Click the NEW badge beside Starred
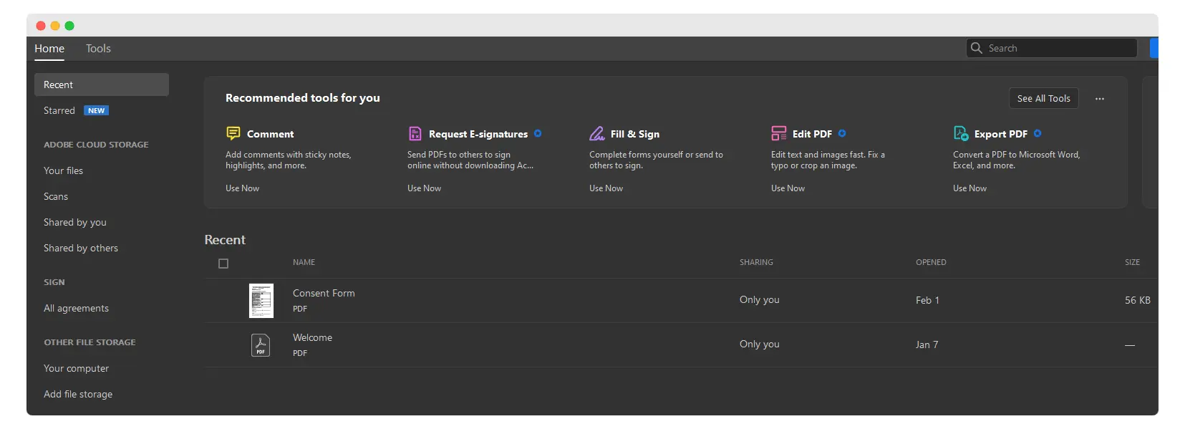 [97, 110]
